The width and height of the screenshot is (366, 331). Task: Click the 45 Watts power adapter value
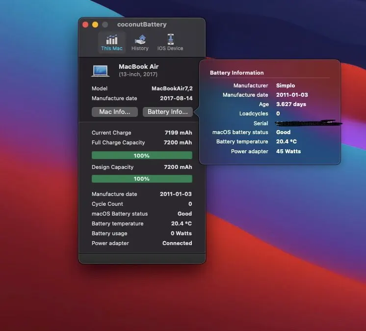[x=288, y=151]
